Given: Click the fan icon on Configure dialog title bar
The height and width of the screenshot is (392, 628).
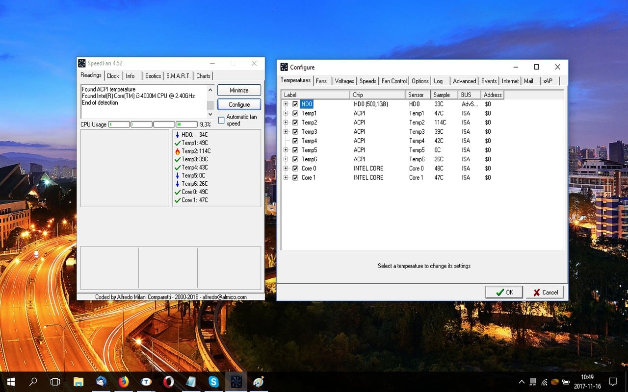Looking at the screenshot, I should 283,67.
